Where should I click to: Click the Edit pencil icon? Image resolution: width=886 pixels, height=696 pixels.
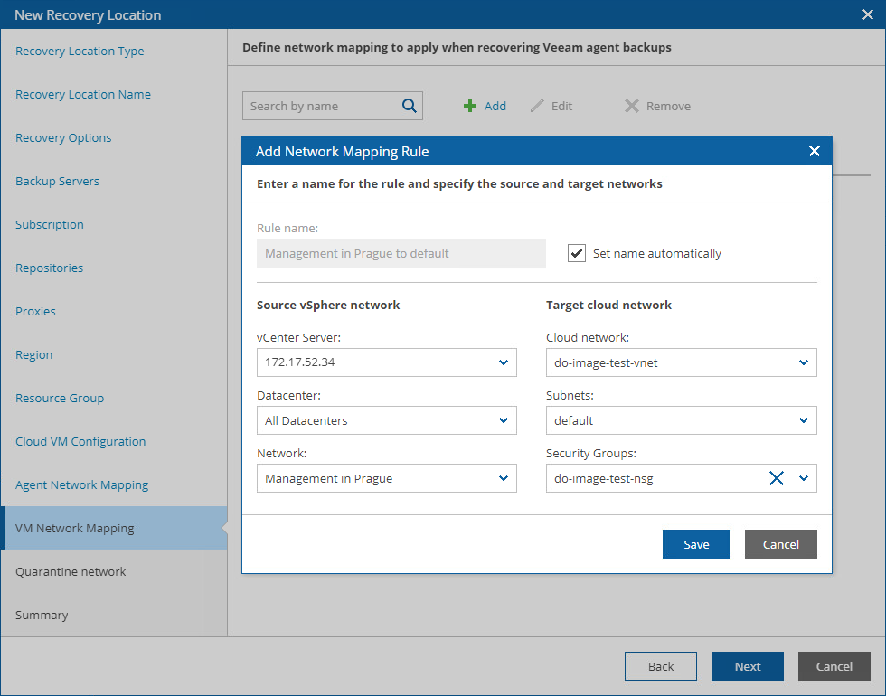(x=537, y=106)
